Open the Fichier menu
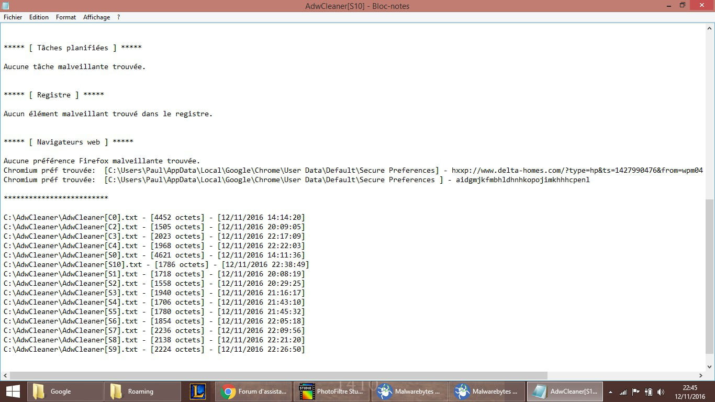Screen dimensions: 715x402 [13, 17]
